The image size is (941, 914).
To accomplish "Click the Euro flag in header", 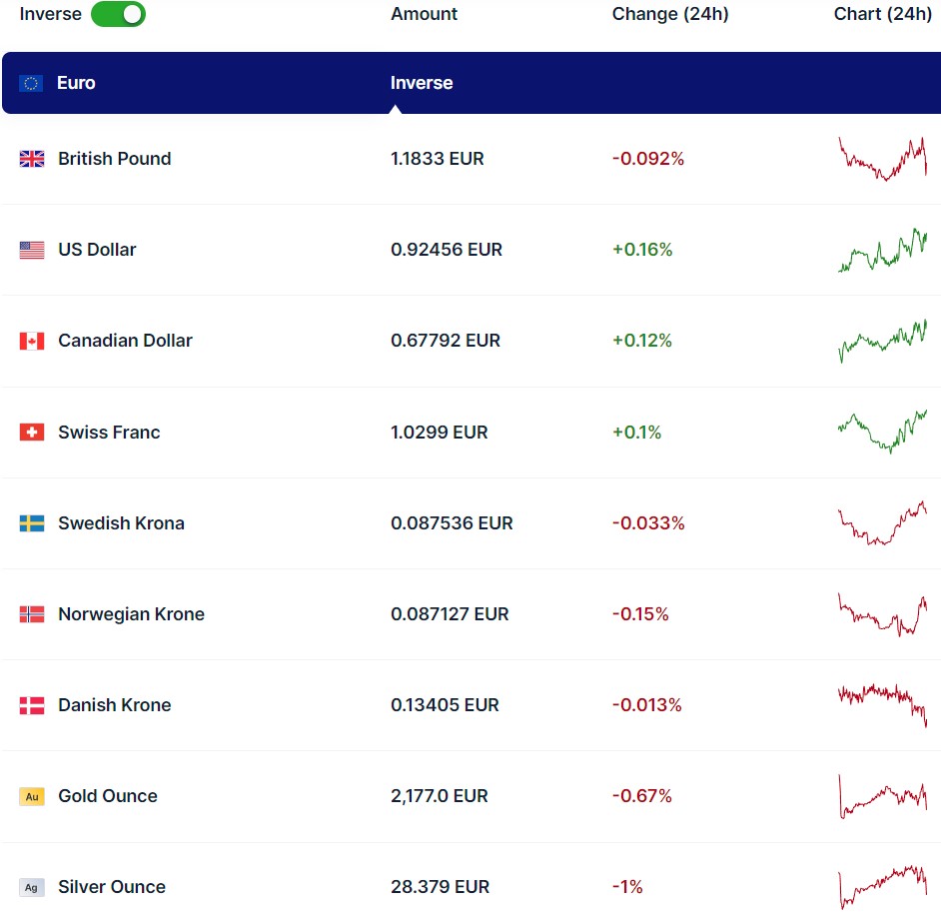I will tap(32, 83).
